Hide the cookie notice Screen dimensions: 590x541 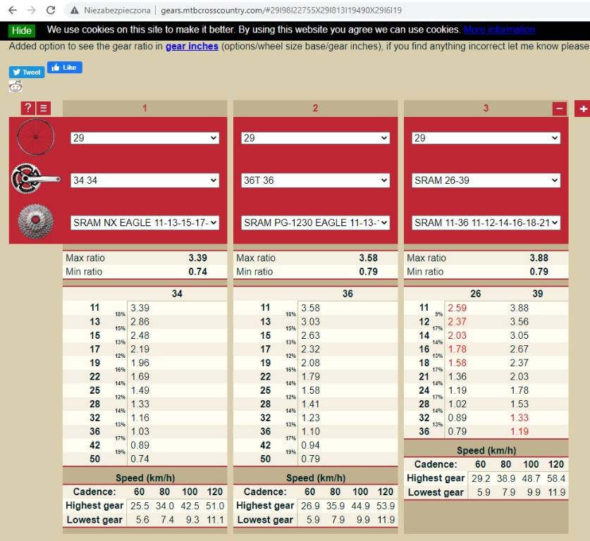click(22, 30)
